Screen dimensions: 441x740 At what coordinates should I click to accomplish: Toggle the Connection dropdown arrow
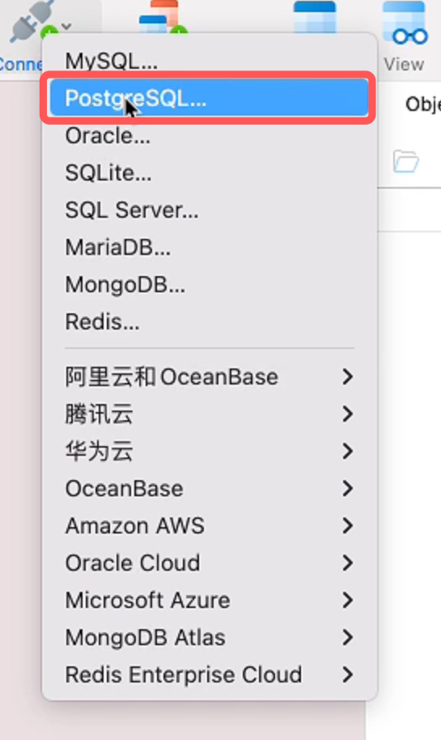tap(66, 26)
